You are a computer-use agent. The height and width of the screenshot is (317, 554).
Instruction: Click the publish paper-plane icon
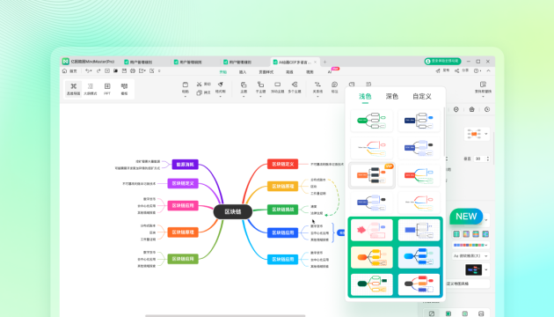(438, 70)
